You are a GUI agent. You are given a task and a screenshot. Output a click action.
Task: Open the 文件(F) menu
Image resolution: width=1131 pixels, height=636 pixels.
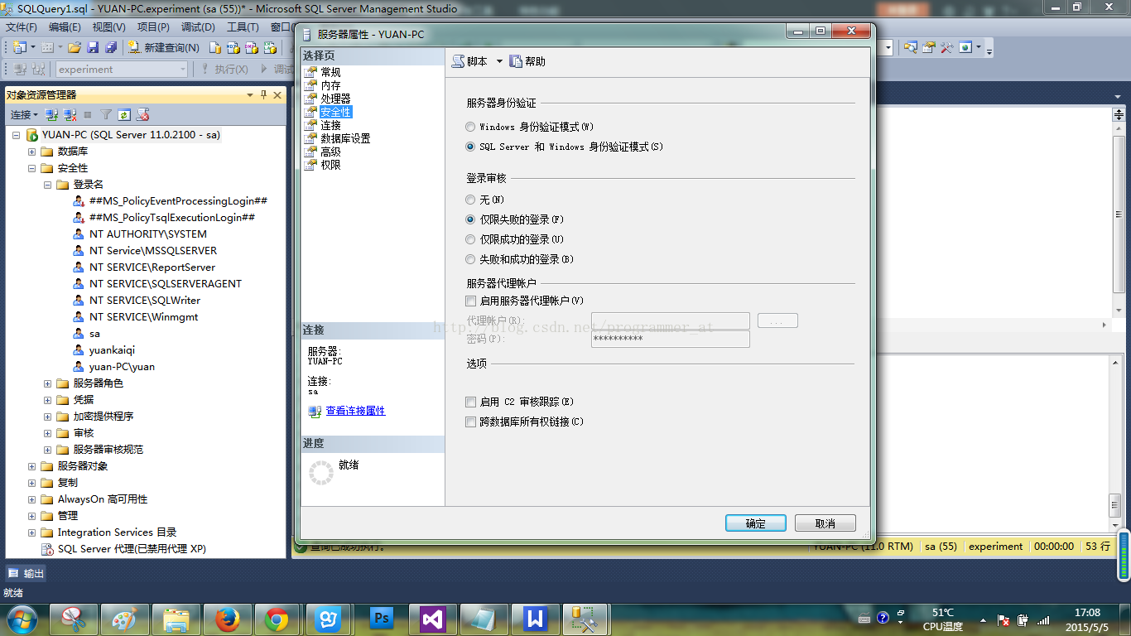pyautogui.click(x=22, y=27)
